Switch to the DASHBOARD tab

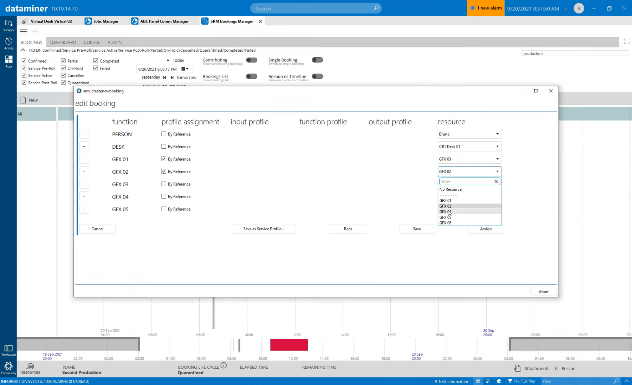coord(63,42)
